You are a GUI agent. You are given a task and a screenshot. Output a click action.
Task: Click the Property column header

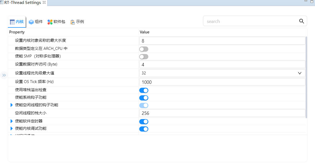click(x=17, y=32)
